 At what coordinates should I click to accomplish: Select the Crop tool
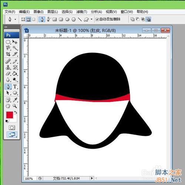tap(8, 54)
